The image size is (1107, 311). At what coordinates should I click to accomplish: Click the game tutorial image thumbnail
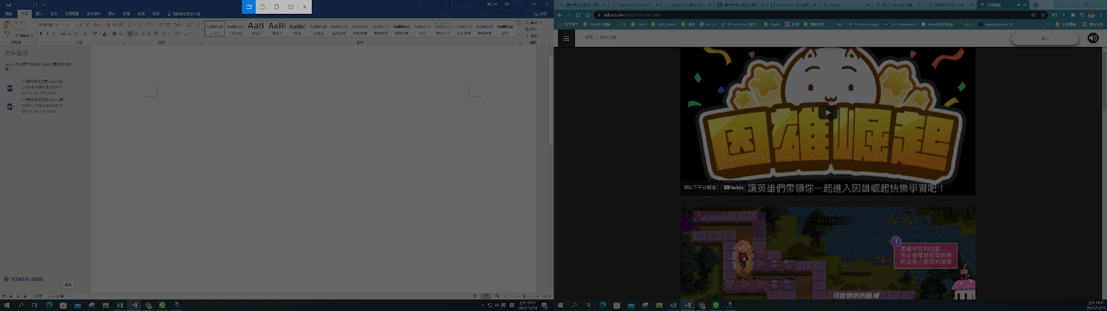click(x=827, y=253)
